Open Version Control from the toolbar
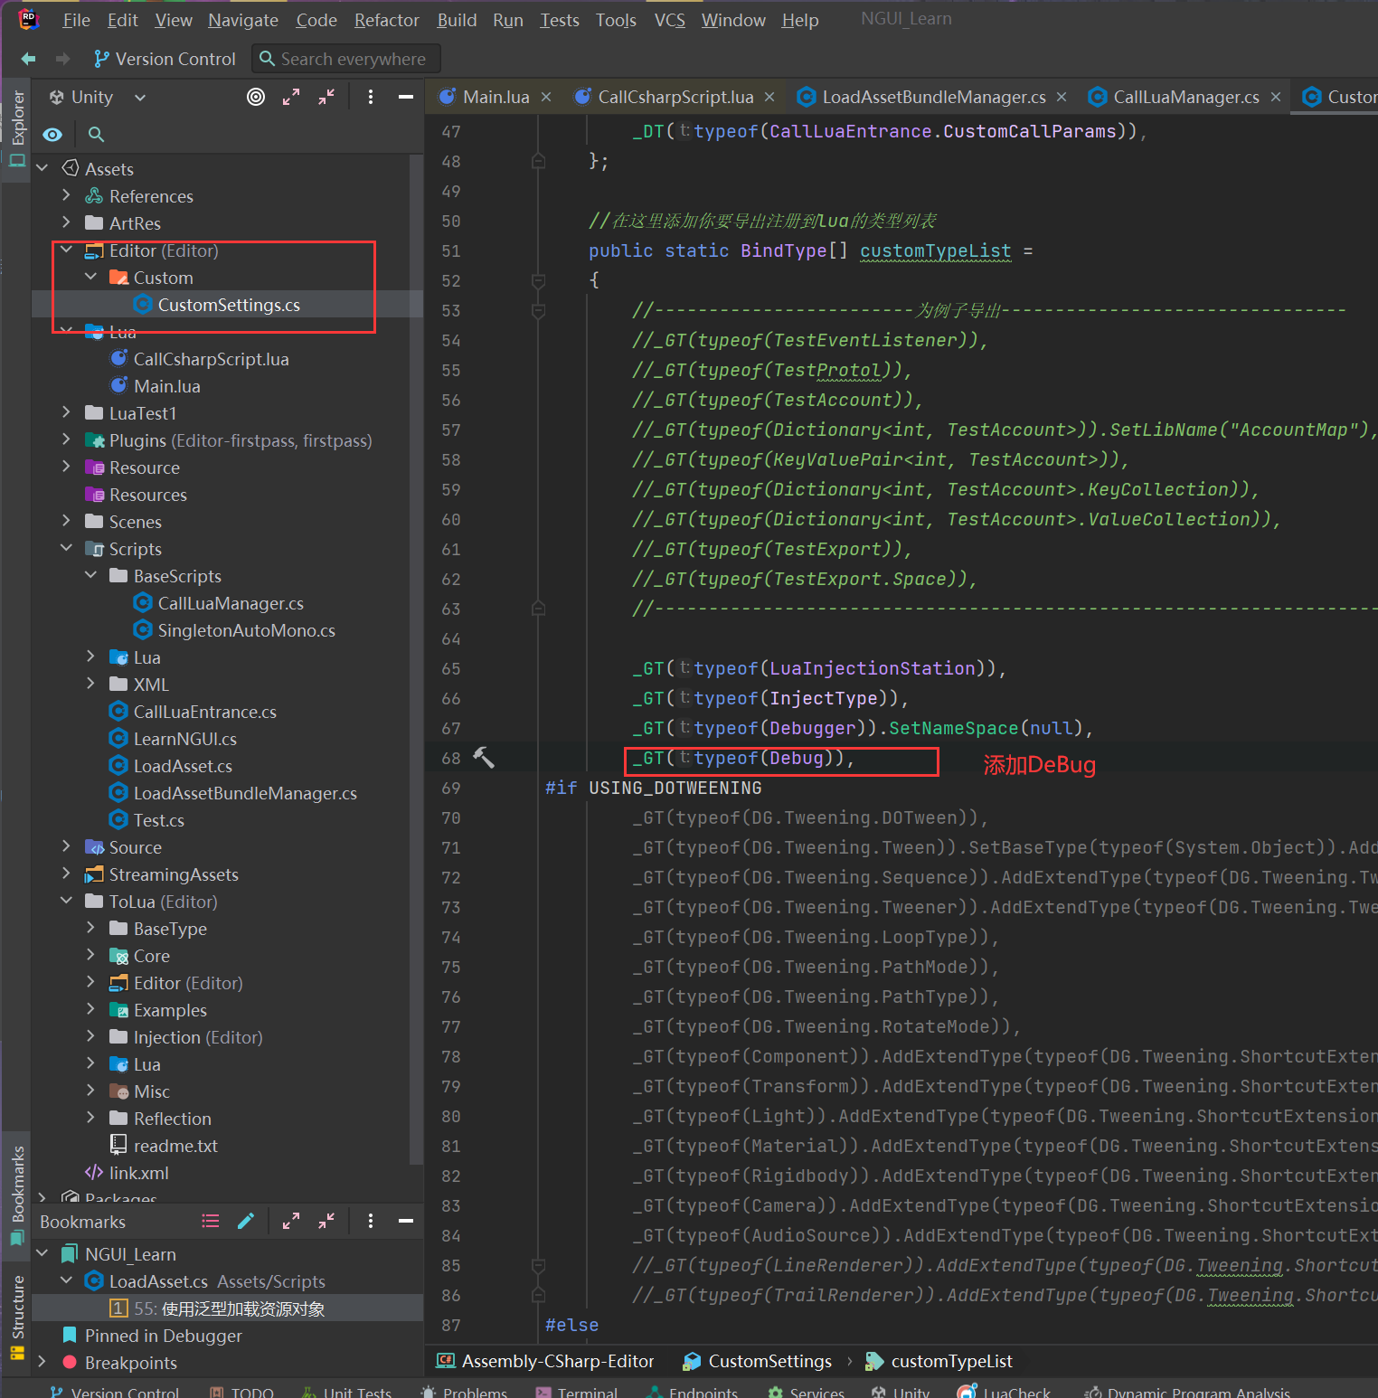1378x1398 pixels. [x=165, y=59]
